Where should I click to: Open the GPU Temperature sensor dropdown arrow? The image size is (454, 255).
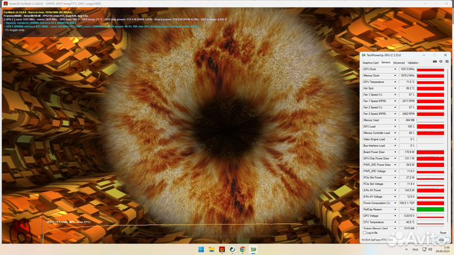pos(396,82)
